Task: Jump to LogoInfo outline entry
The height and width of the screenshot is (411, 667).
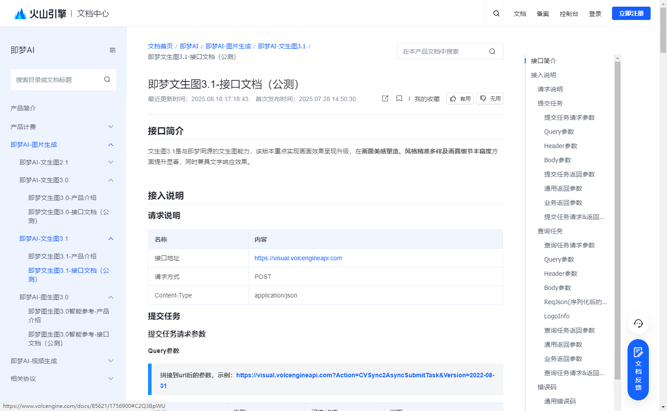Action: click(x=557, y=316)
